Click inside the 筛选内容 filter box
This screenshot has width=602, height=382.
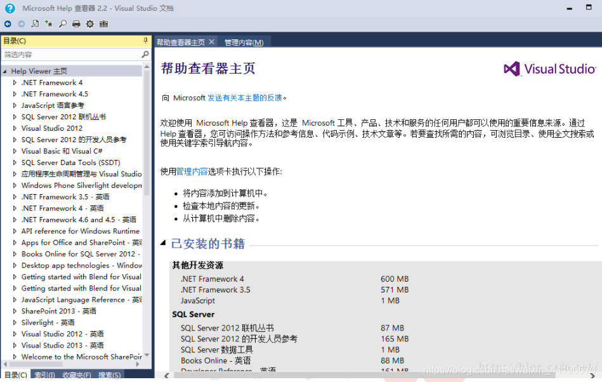pyautogui.click(x=63, y=53)
